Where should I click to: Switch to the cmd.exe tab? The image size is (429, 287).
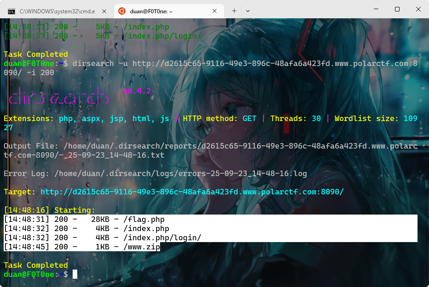[x=57, y=11]
